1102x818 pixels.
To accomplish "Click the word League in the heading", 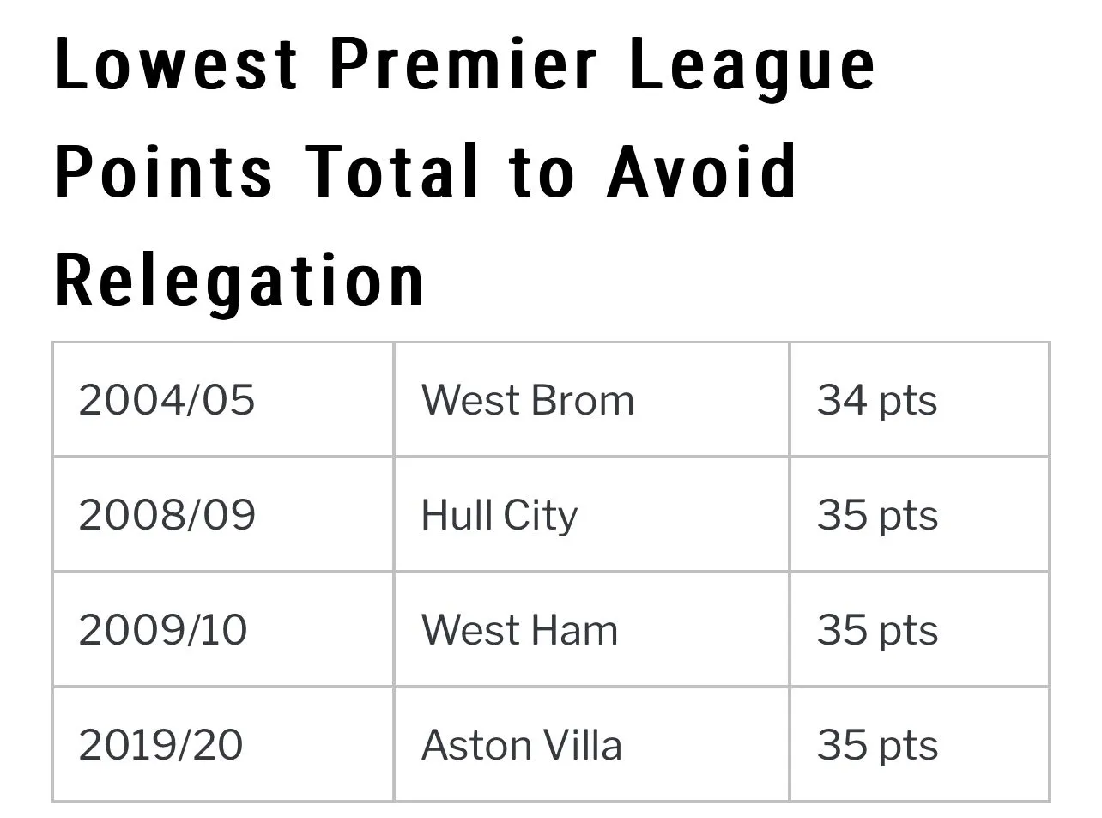I will click(x=752, y=67).
